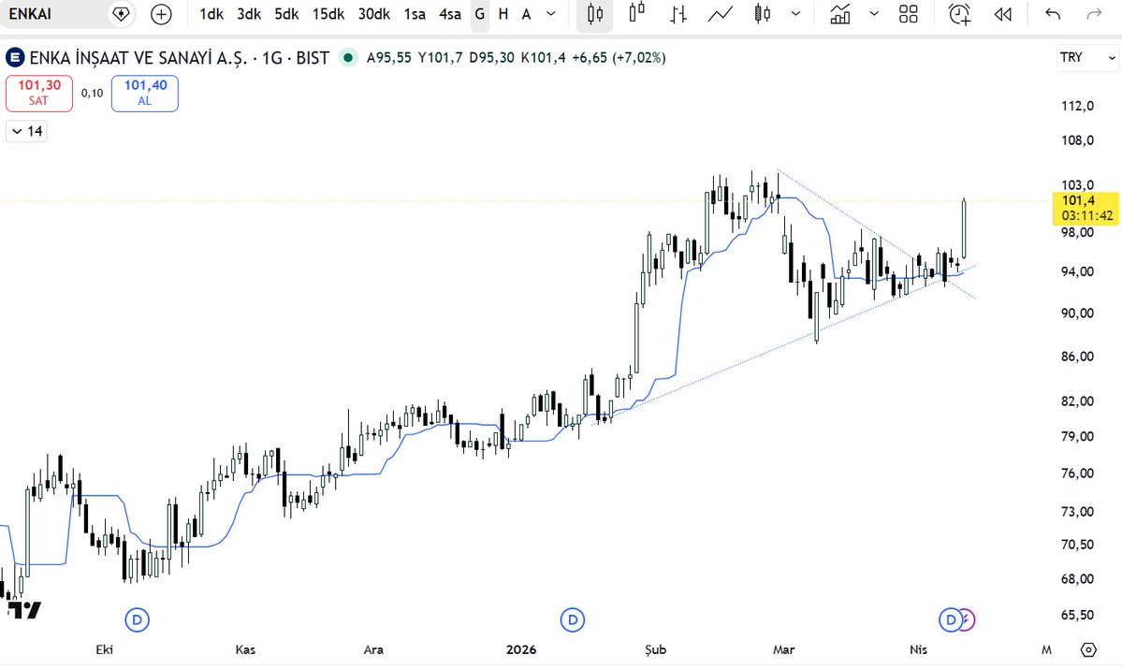Viewport: 1122px width, 670px height.
Task: Open the TRY currency dropdown
Action: coord(1087,57)
